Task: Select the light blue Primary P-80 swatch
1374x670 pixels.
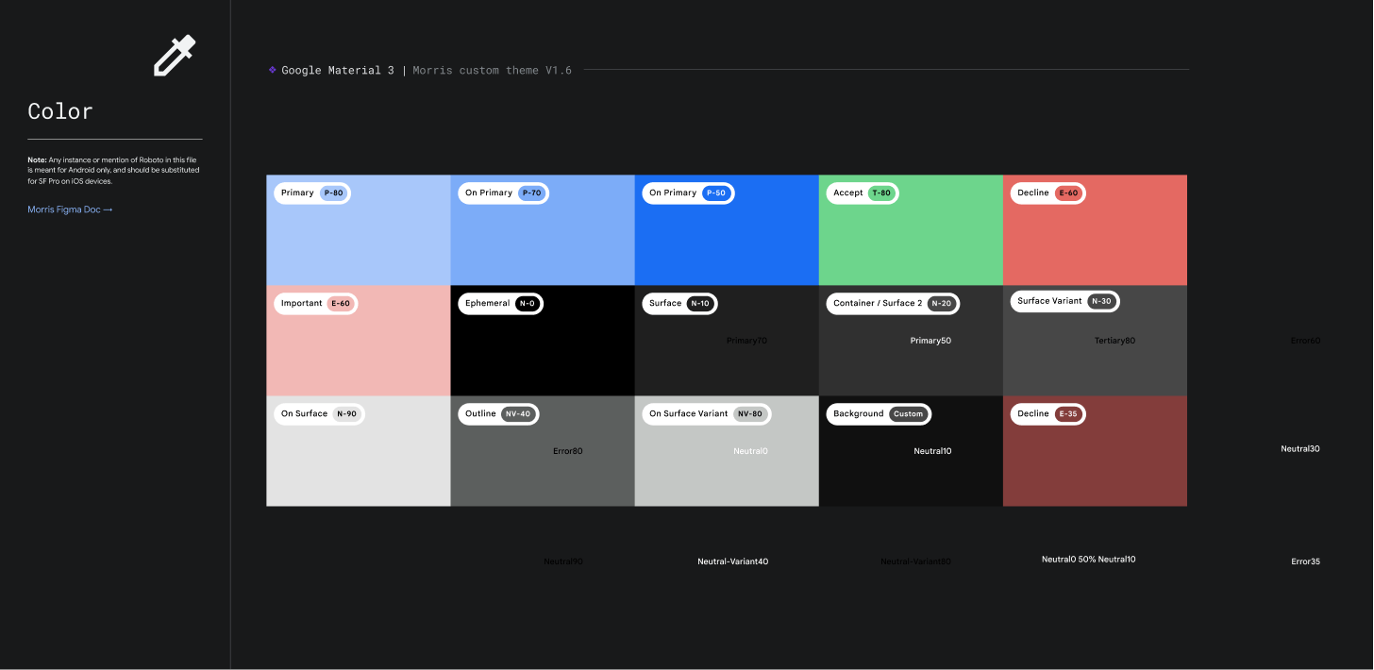Action: (359, 230)
